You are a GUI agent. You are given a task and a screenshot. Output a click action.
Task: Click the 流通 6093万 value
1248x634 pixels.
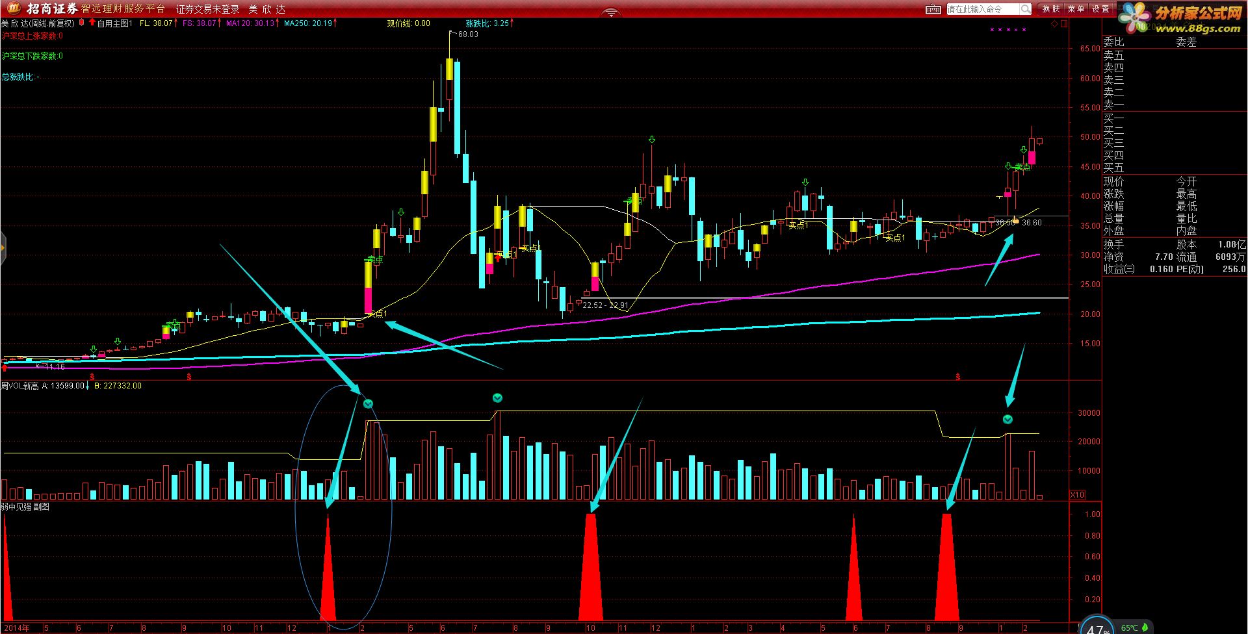pyautogui.click(x=1211, y=257)
